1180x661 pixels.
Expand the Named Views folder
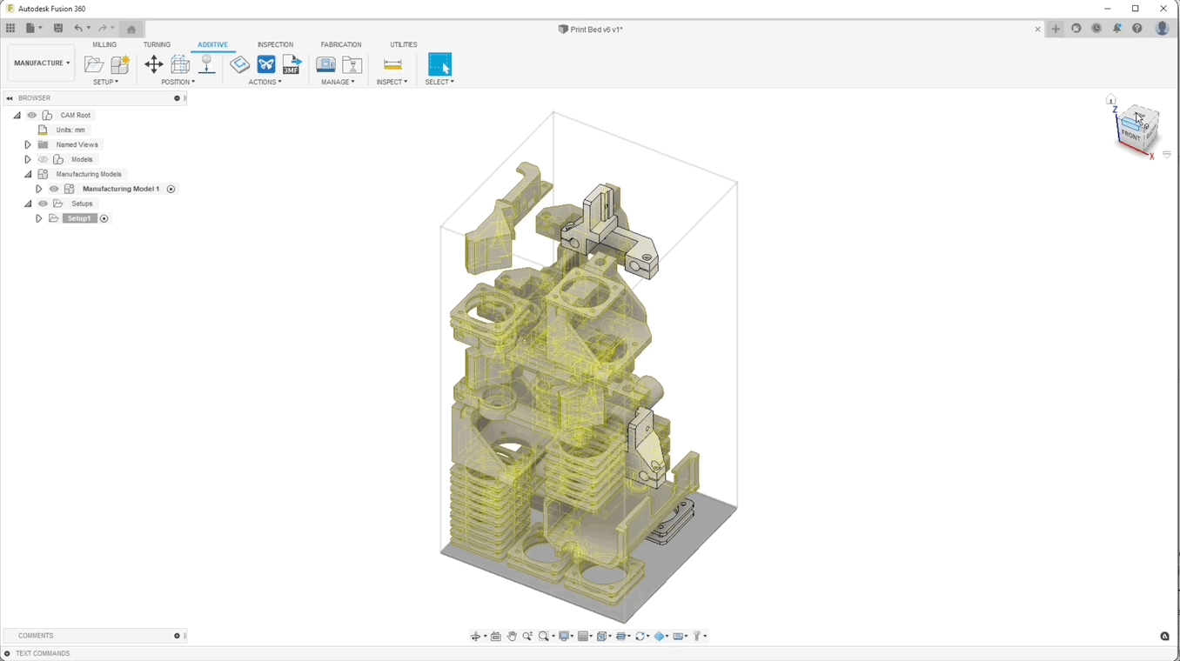(x=28, y=145)
